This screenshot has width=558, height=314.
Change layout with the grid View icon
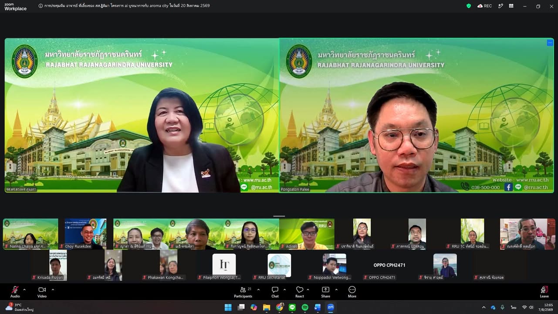[x=511, y=6]
